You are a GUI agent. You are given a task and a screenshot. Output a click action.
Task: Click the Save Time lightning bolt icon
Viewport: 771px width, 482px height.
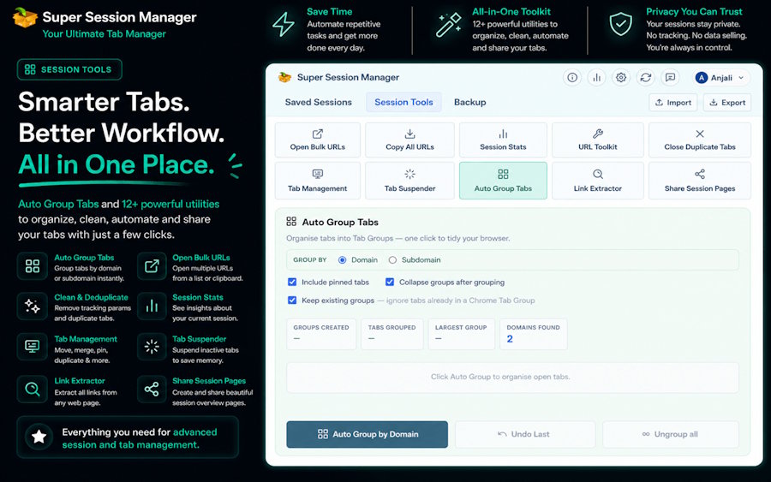pos(284,24)
